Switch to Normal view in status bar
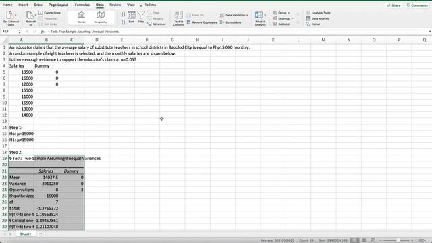 click(x=355, y=240)
